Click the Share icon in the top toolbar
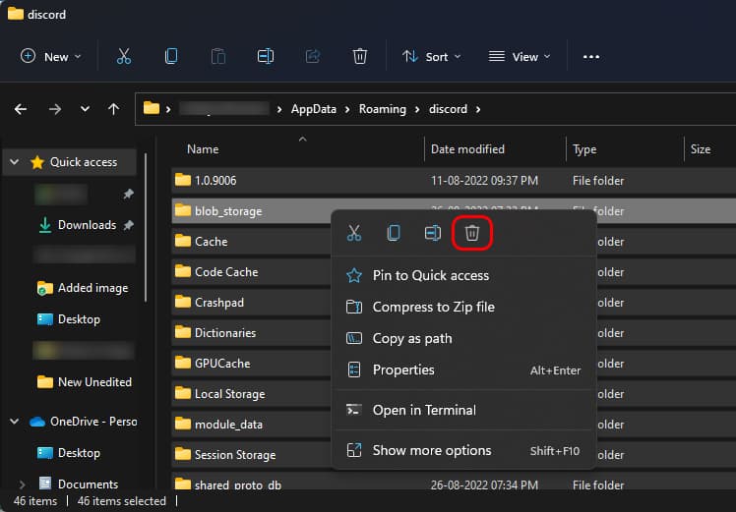 pos(313,57)
